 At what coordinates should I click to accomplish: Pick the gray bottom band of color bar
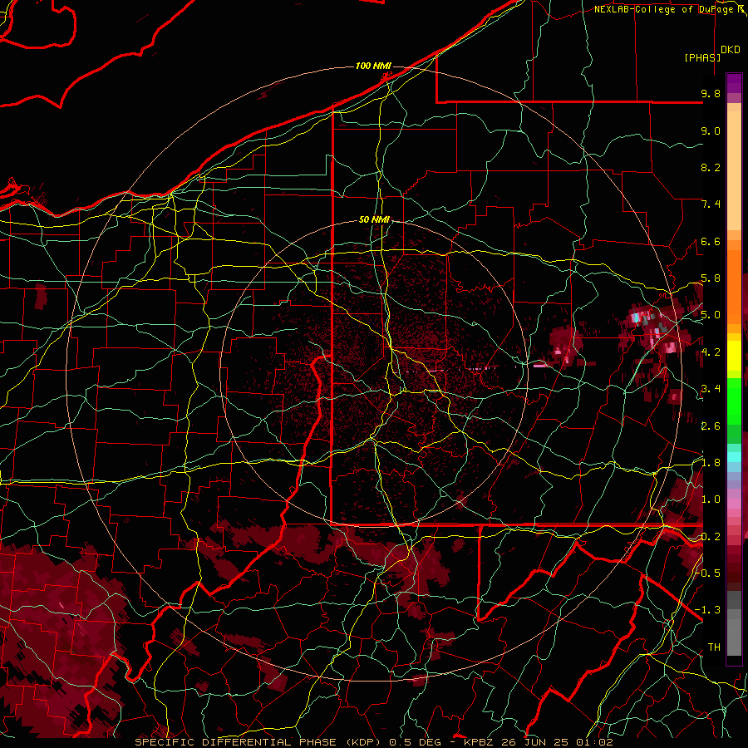coord(734,623)
